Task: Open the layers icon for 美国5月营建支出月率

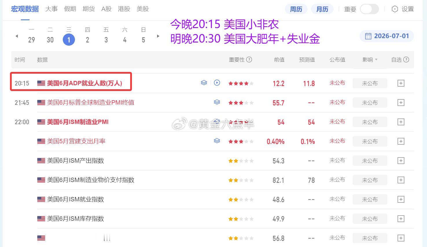Action: click(217, 141)
